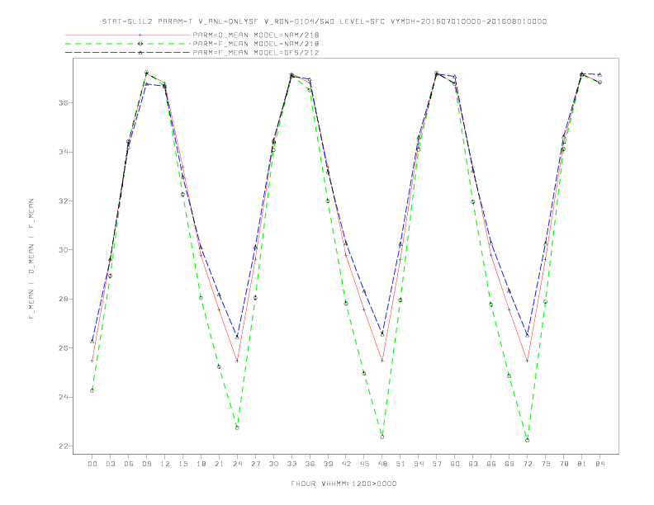The height and width of the screenshot is (505, 654).
Task: Click y-axis tick label 36
Action: pyautogui.click(x=64, y=103)
